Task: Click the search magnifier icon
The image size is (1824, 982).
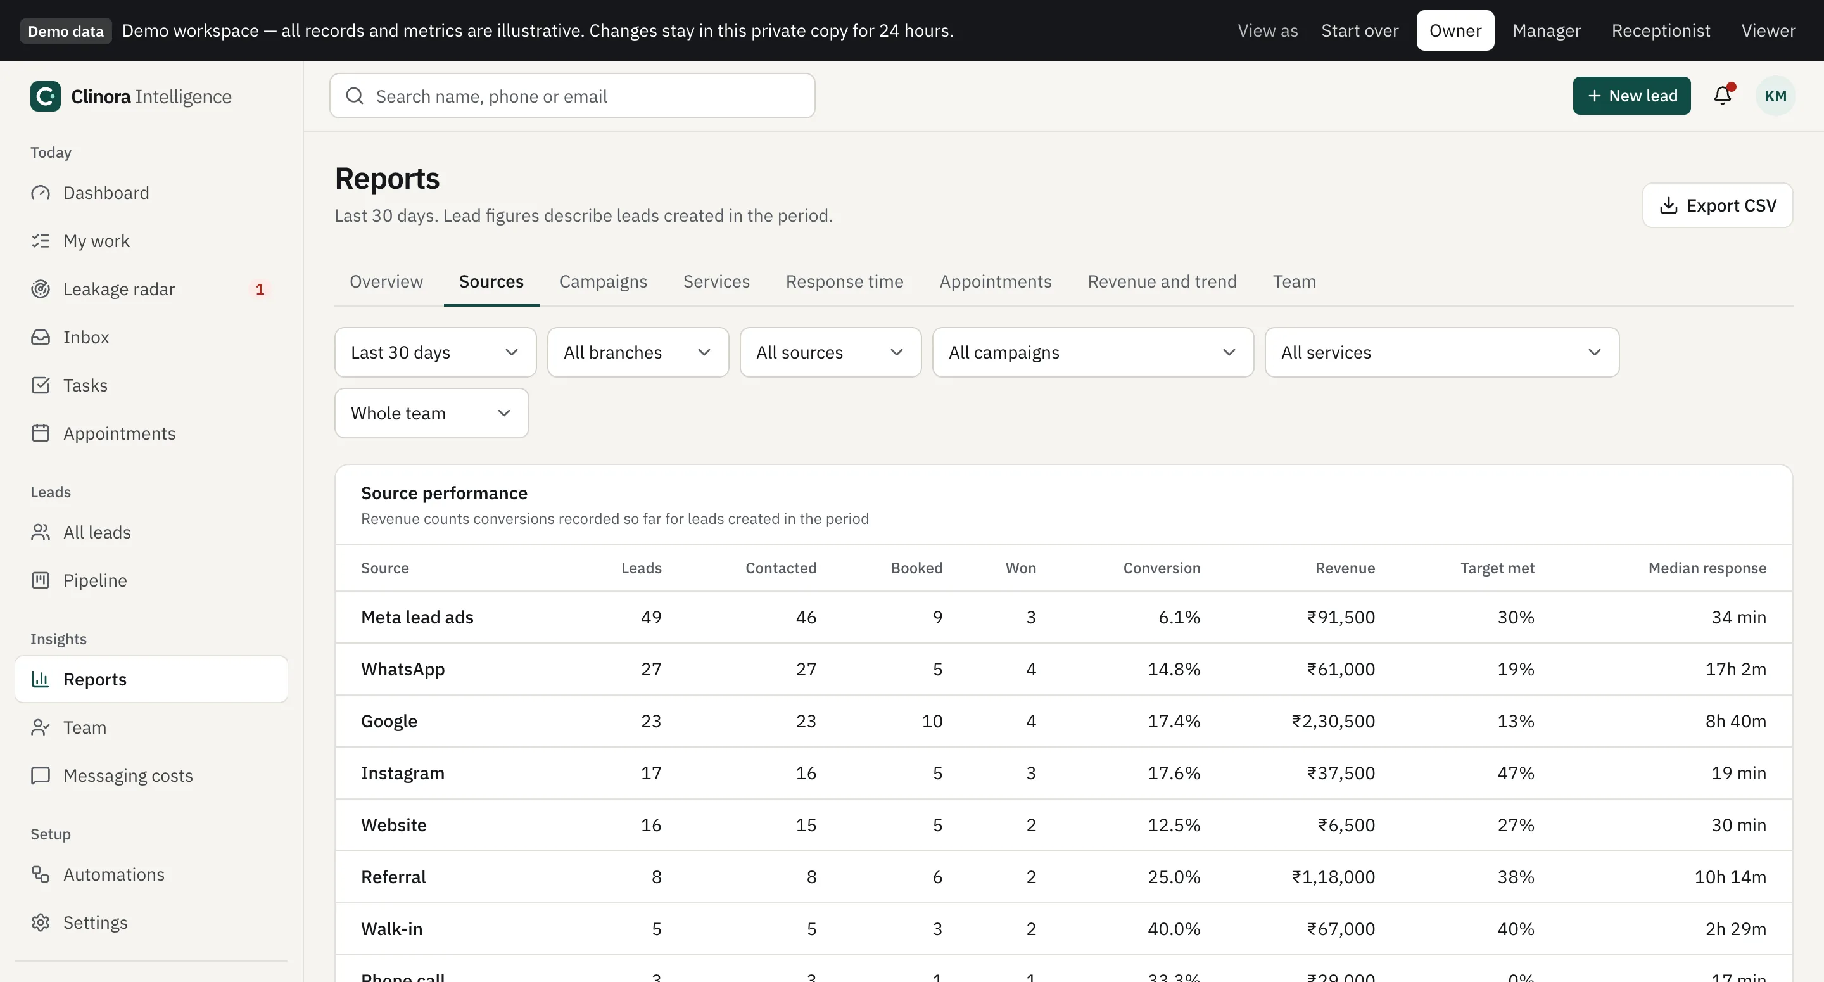Action: coord(355,96)
